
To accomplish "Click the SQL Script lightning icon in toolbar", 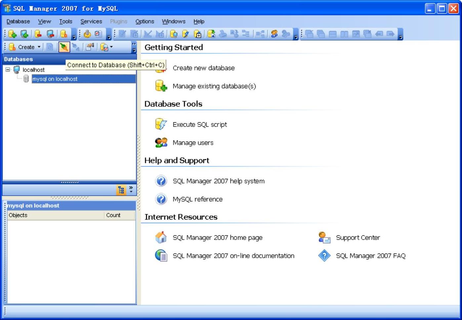I will click(185, 34).
